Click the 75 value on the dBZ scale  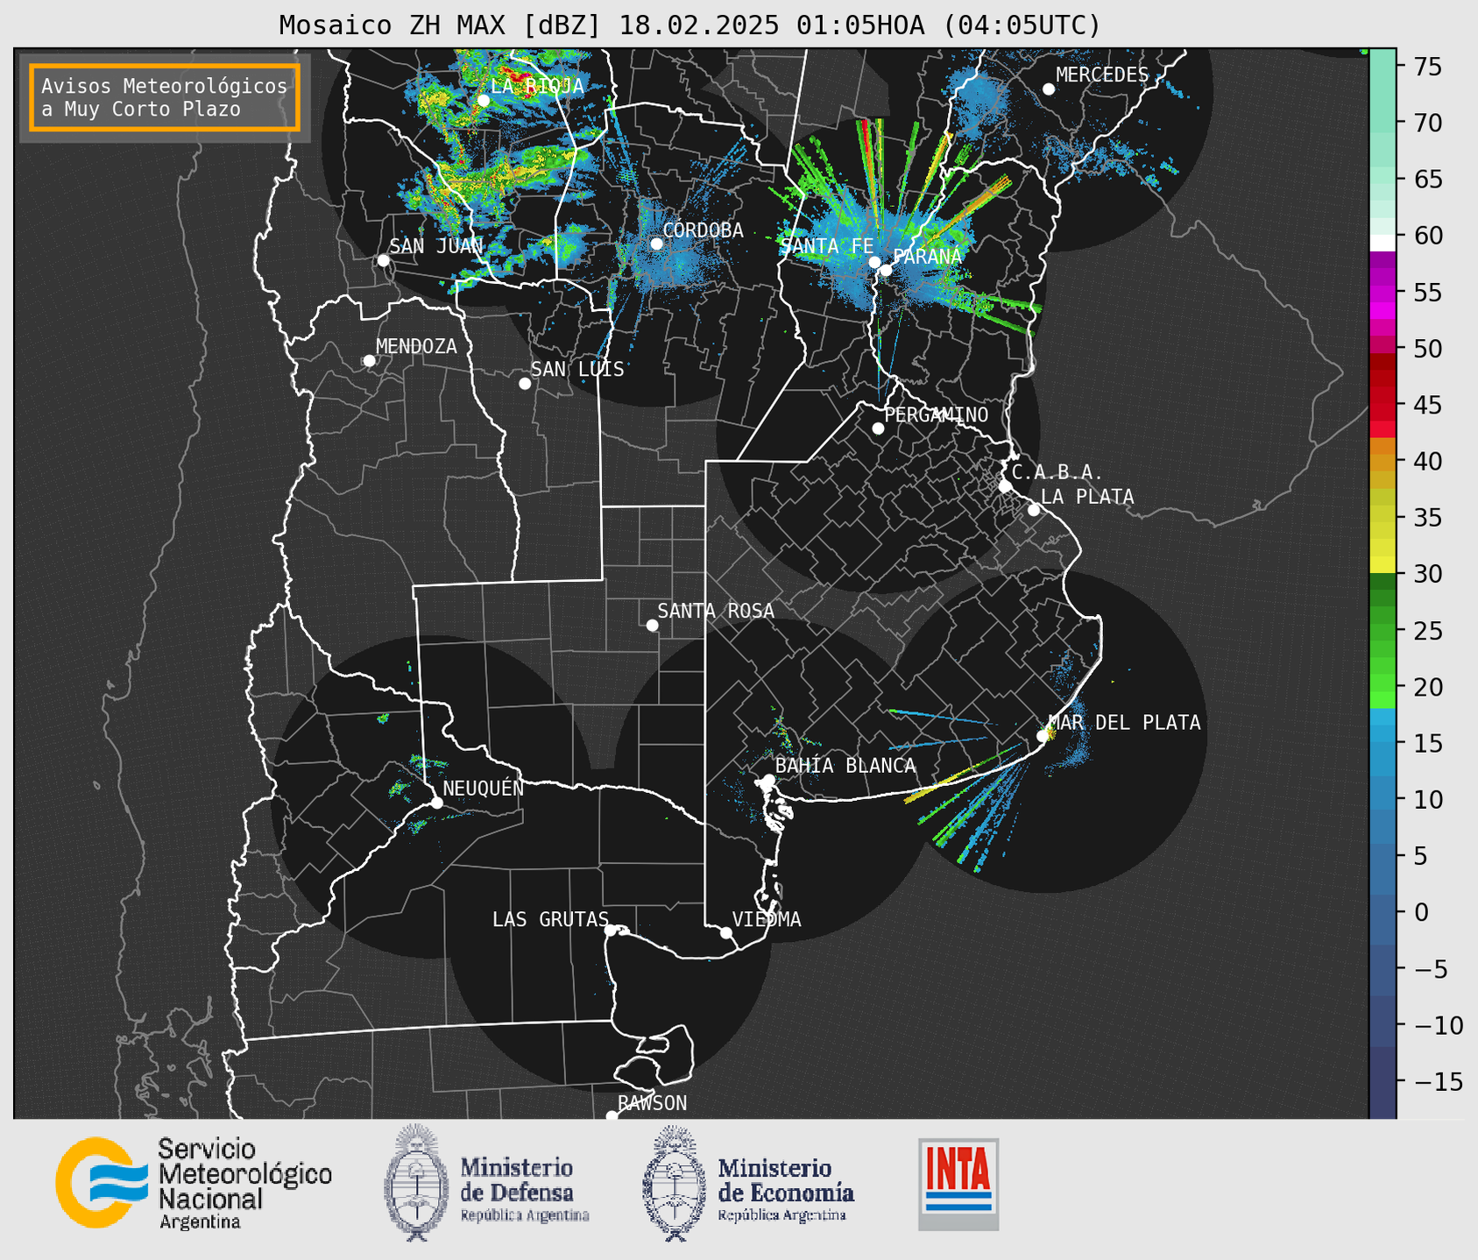tap(1429, 67)
